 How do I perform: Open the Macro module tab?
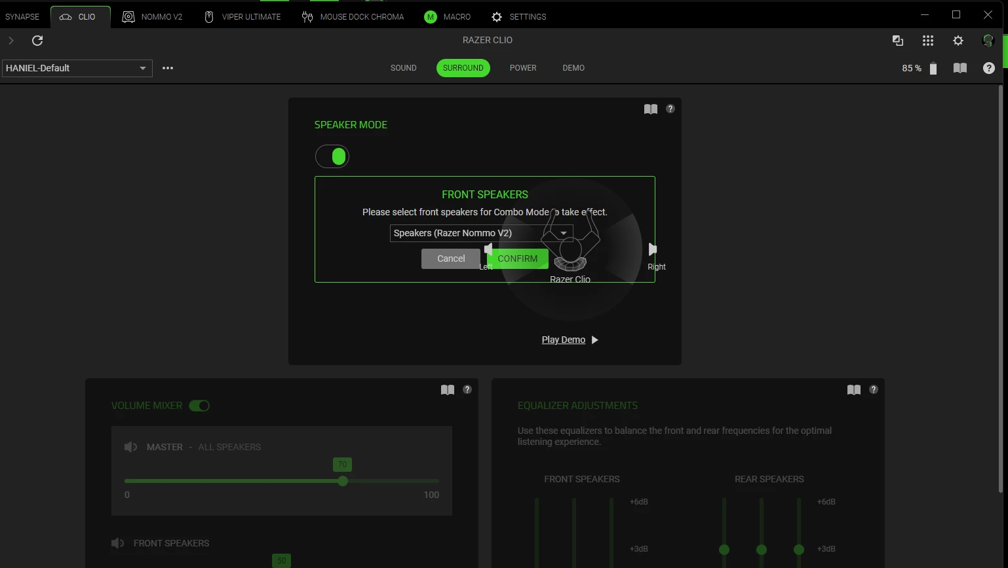[x=448, y=16]
